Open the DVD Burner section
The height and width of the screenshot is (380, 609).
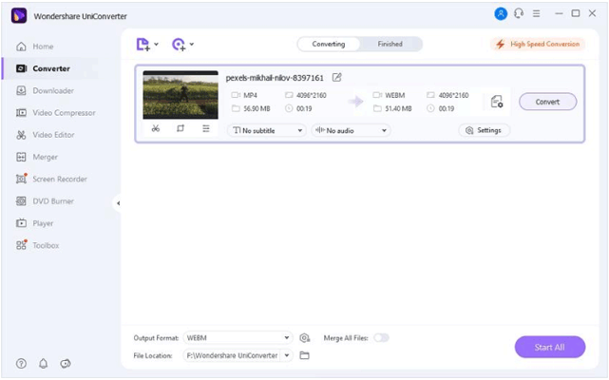point(45,201)
